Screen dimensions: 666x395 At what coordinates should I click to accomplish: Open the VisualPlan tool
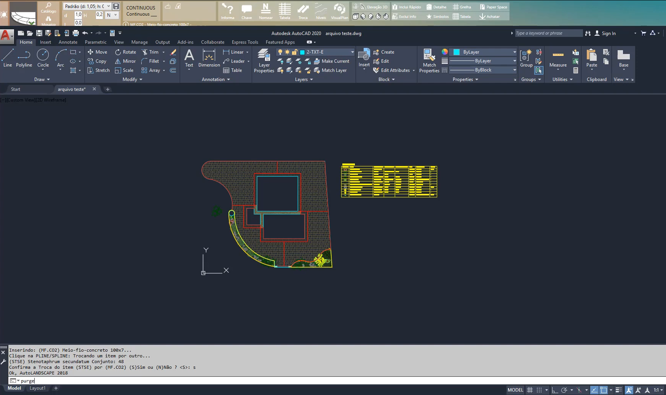(339, 11)
